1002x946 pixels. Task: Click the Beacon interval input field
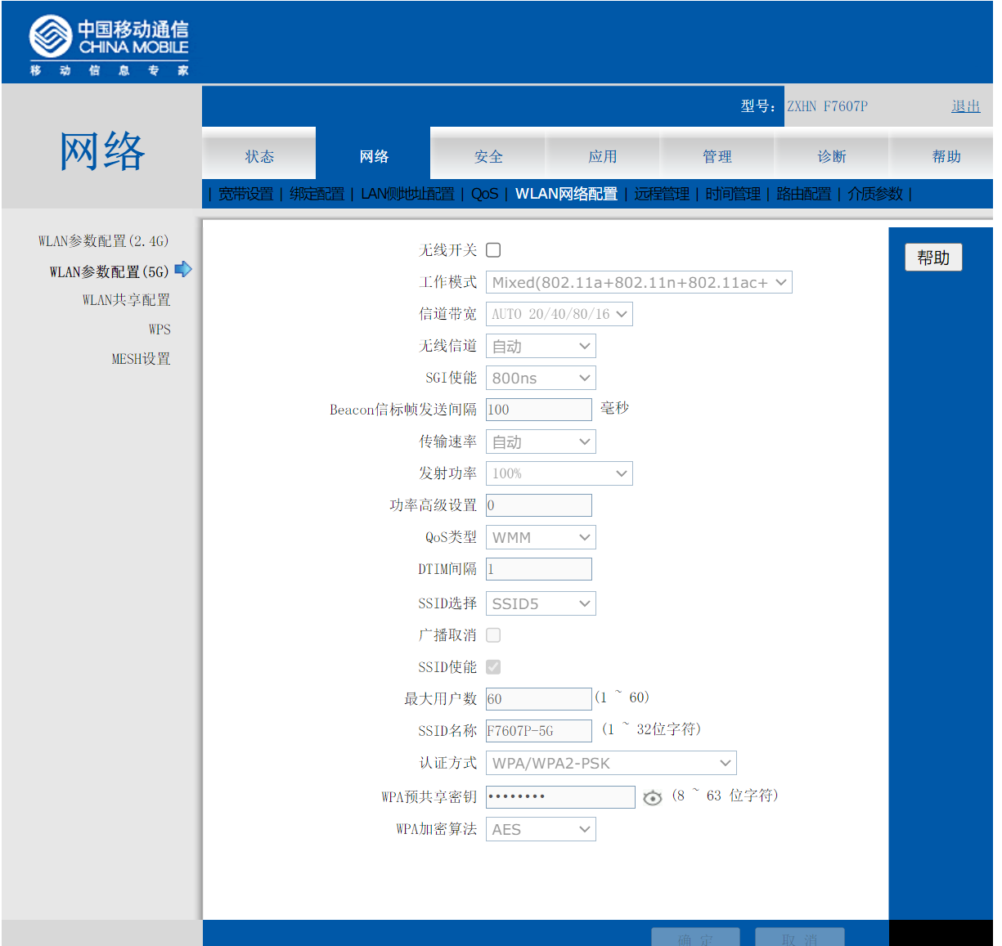tap(538, 410)
